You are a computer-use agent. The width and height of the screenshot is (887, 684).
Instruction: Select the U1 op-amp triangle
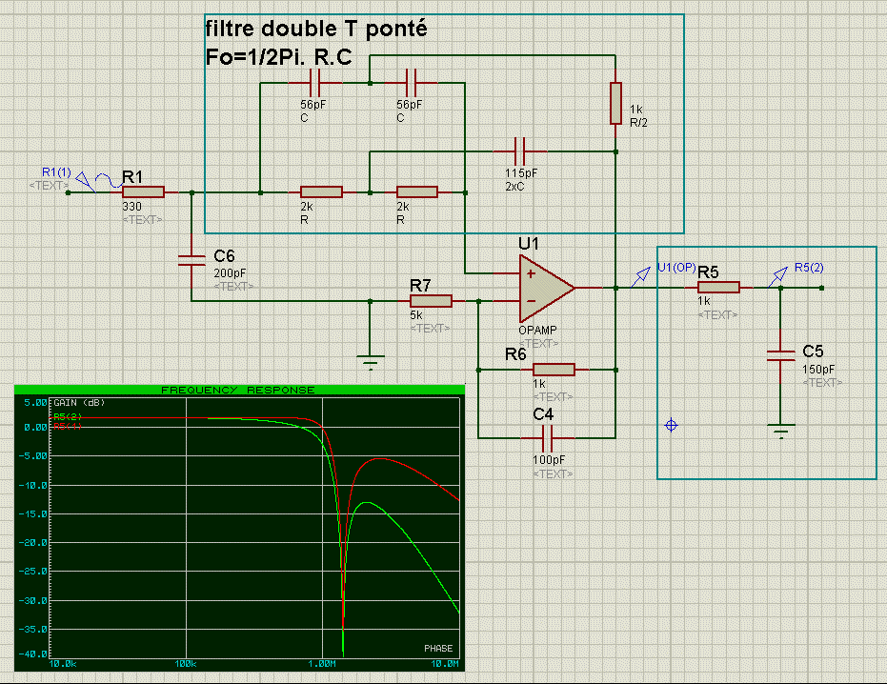point(547,288)
